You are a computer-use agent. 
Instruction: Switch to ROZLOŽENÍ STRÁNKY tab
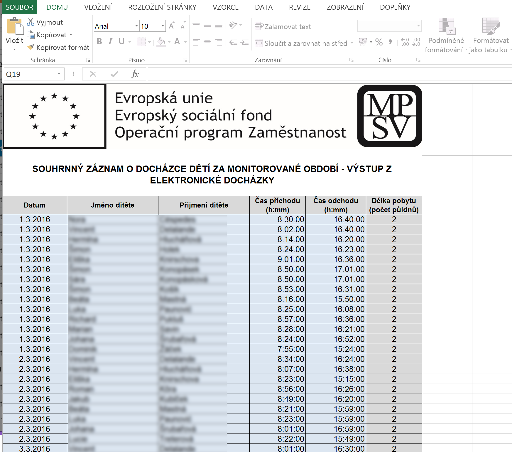162,7
